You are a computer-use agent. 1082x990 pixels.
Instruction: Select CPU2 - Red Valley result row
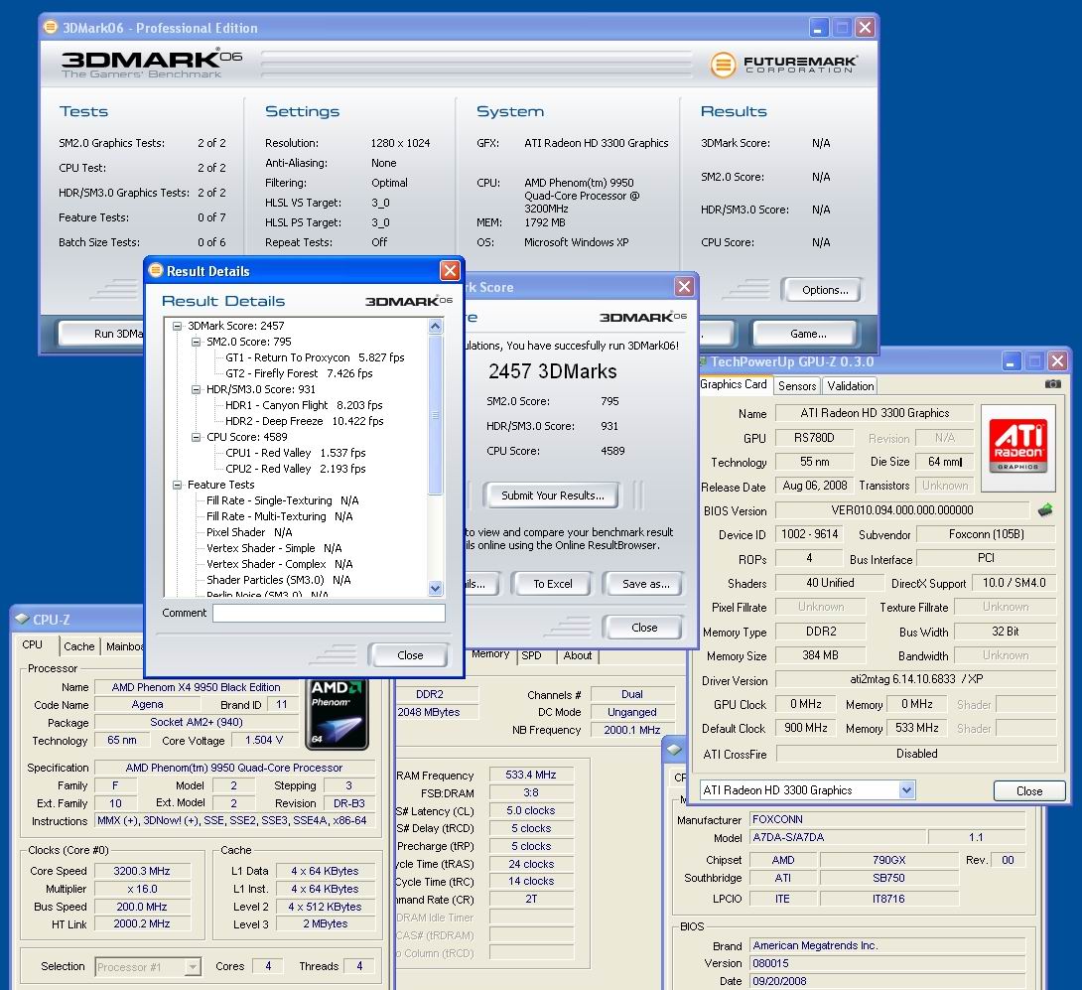(x=296, y=469)
